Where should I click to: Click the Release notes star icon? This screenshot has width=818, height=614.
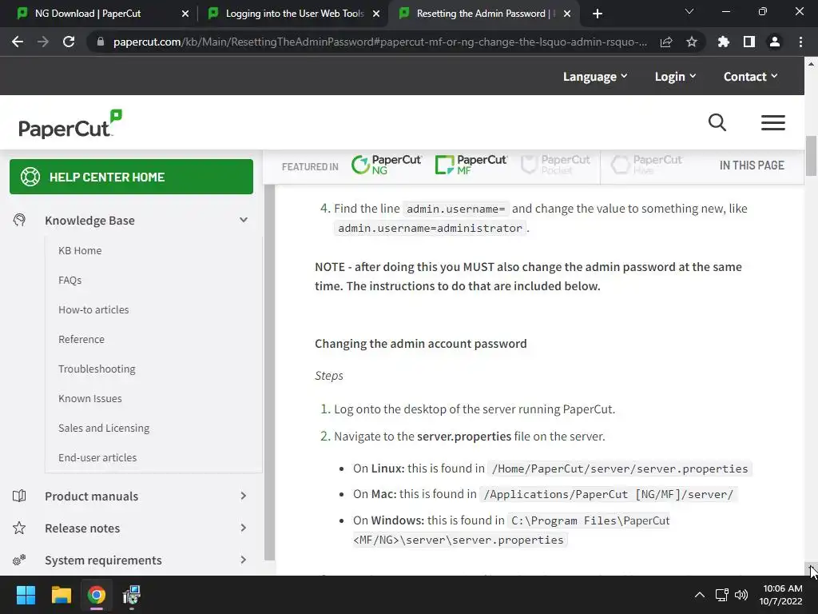pos(19,528)
